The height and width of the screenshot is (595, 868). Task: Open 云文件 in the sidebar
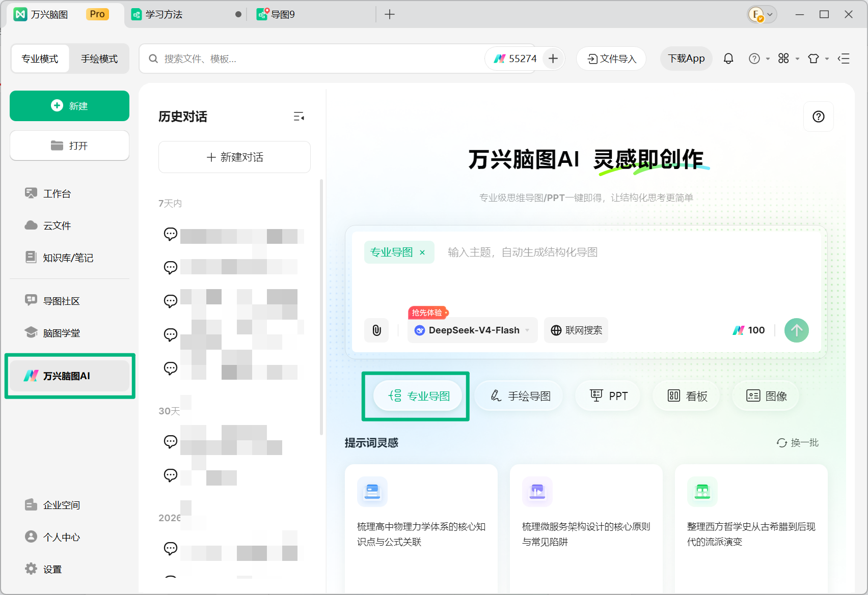(48, 225)
